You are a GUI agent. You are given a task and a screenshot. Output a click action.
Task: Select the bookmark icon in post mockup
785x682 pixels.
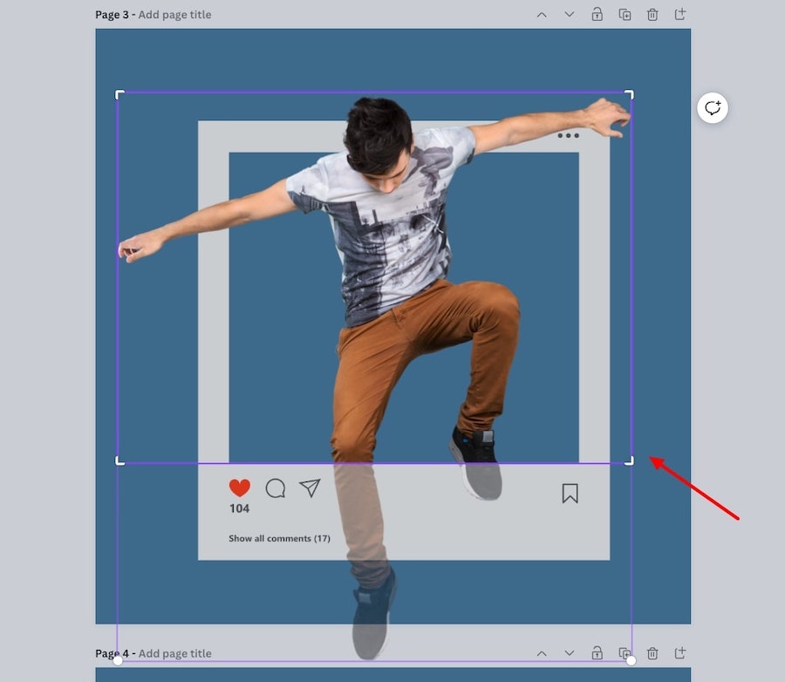pyautogui.click(x=570, y=494)
